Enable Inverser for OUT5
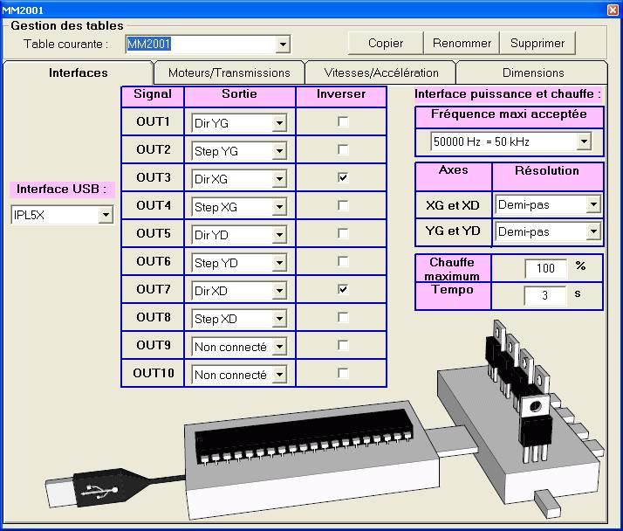Viewport: 623px width, 531px height. [x=343, y=233]
